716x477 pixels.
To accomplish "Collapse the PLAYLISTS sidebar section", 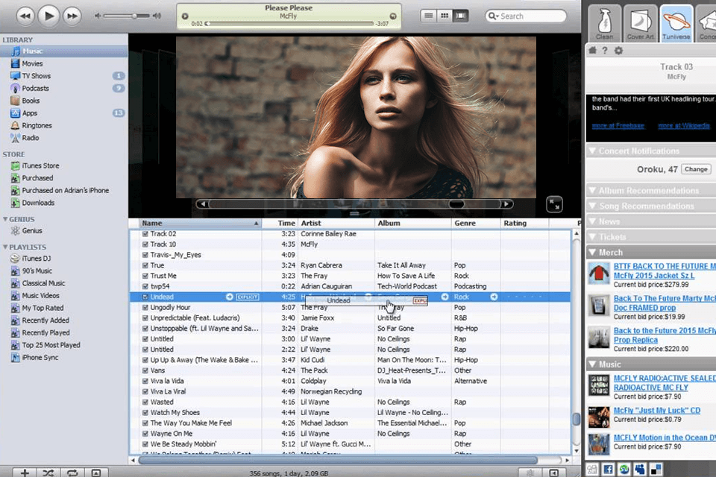I will tap(5, 247).
